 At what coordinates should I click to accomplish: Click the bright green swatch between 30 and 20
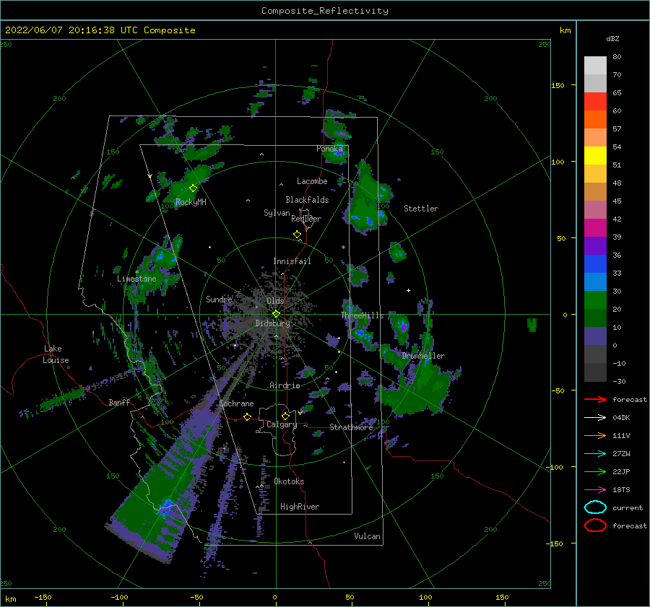click(x=595, y=300)
